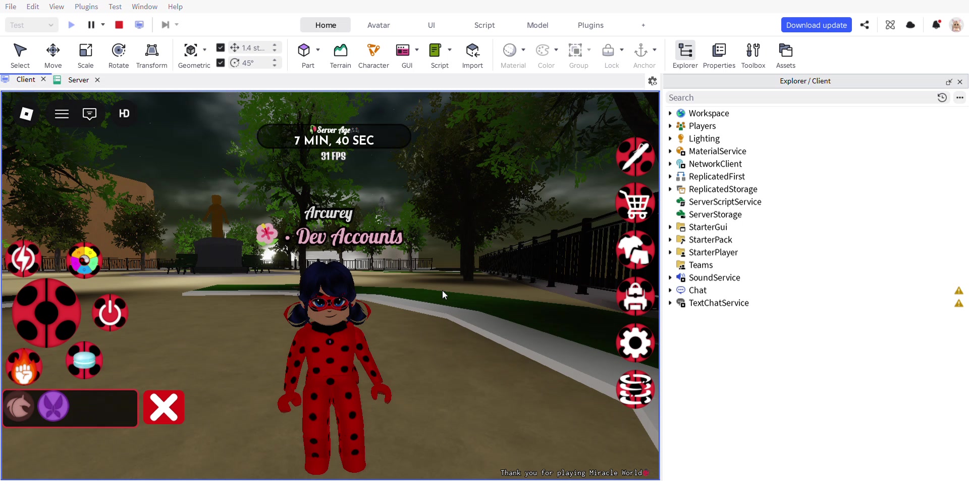This screenshot has height=501, width=969.
Task: Click the red X close button in game
Action: tap(164, 408)
